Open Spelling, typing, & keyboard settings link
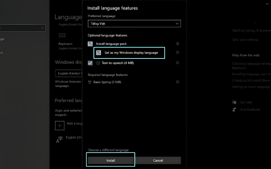 [252, 30]
